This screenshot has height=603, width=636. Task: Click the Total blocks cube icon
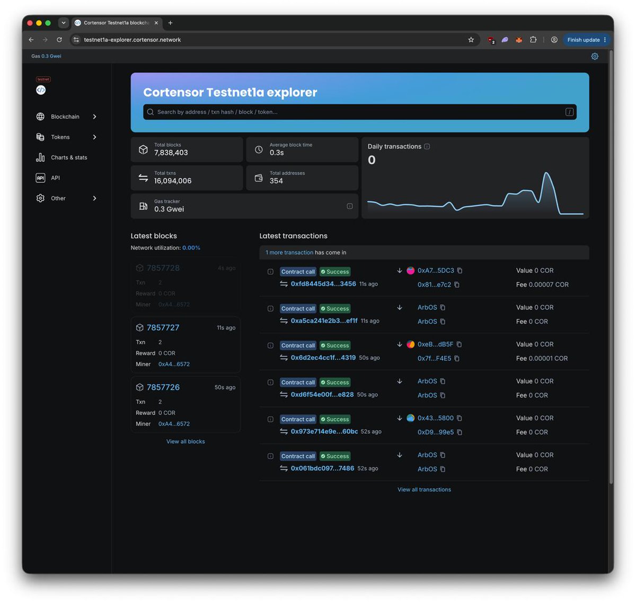point(143,150)
